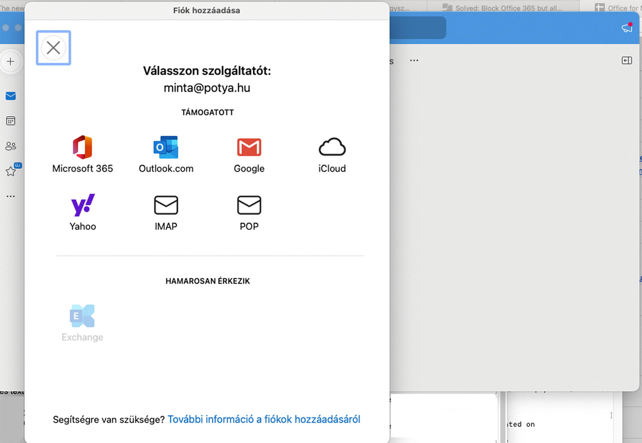Click the Válasszon szolgáltatót heading

pos(207,71)
